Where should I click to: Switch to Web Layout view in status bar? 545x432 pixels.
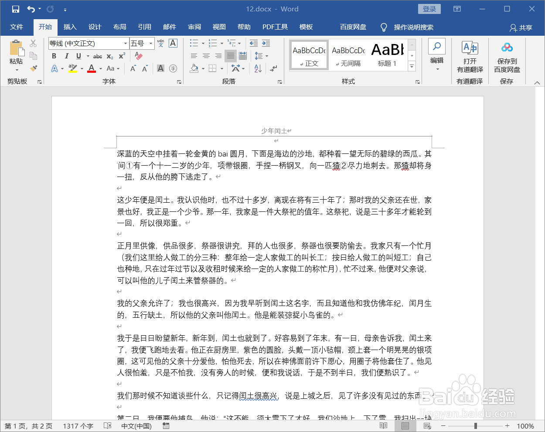click(x=427, y=426)
